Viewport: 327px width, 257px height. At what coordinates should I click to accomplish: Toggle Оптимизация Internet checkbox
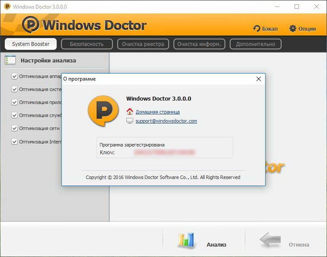tap(14, 141)
